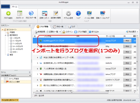Image resolution: width=140 pixels, height=103 pixels.
Task: Click the ログイン lock button
Action: click(68, 32)
